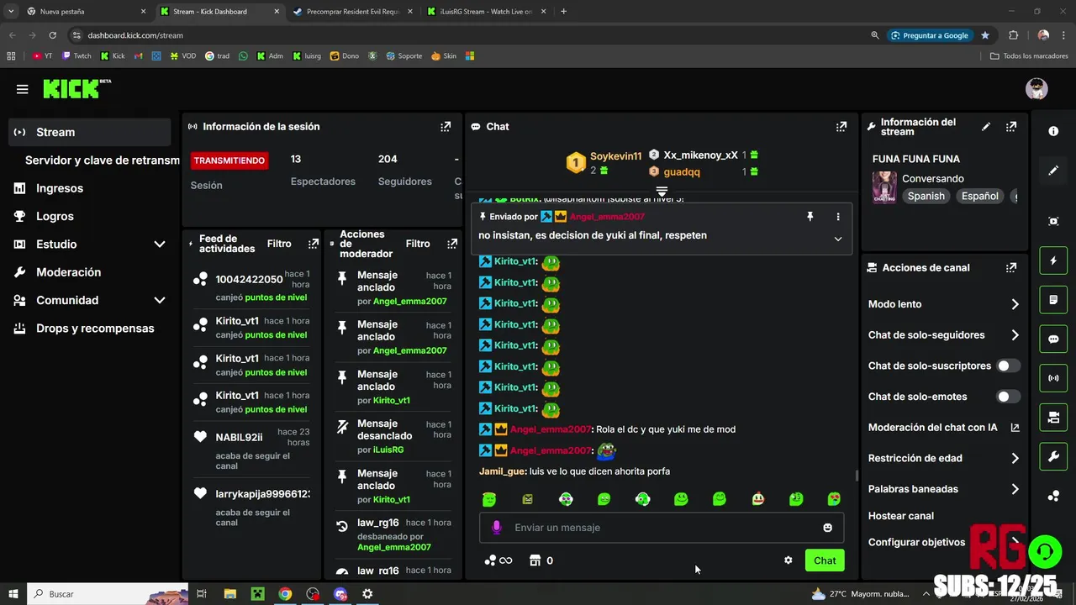The image size is (1076, 605).
Task: Edit stream information with pencil icon
Action: coord(986,127)
